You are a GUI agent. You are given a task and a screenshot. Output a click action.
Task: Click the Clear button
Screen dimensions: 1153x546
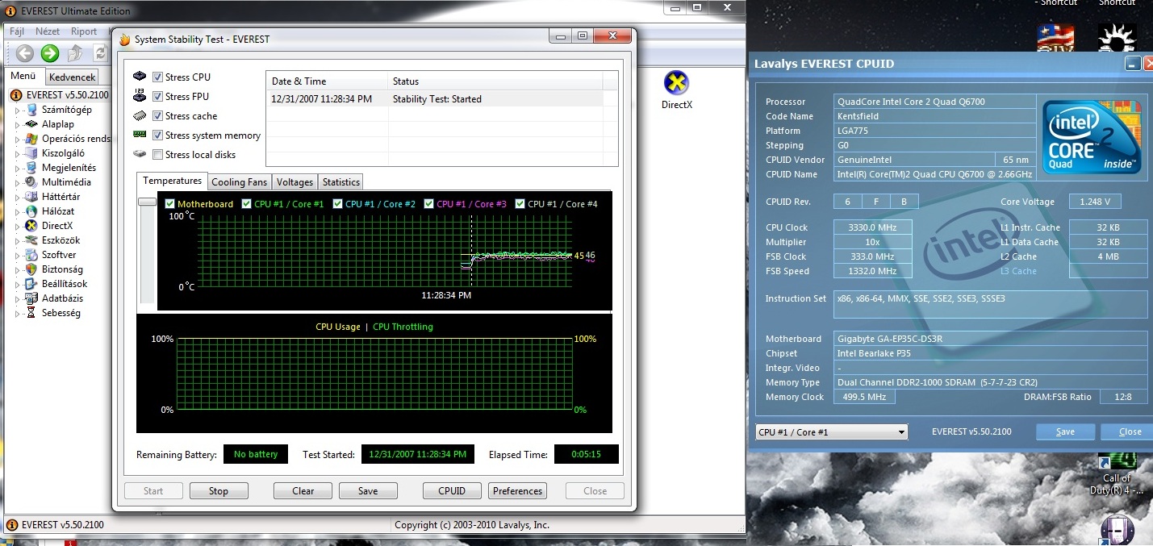[x=303, y=490]
